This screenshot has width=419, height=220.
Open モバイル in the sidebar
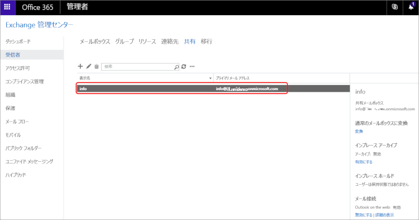coord(13,135)
